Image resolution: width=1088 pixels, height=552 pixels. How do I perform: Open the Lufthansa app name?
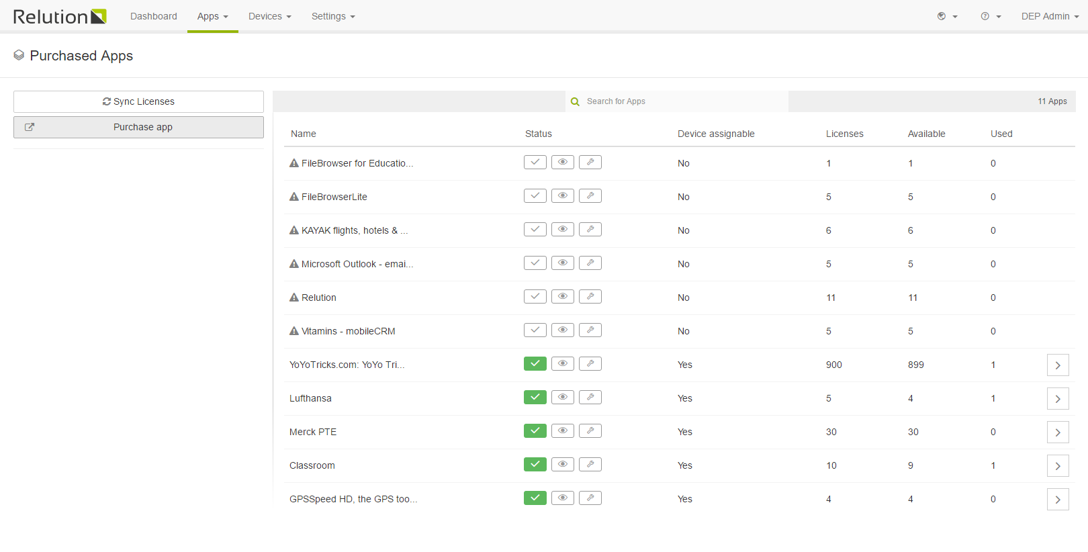[310, 398]
